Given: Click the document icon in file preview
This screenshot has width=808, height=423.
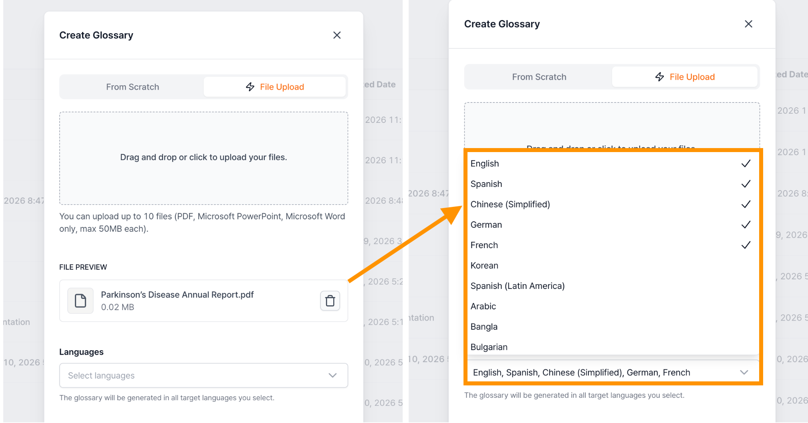Looking at the screenshot, I should (81, 301).
